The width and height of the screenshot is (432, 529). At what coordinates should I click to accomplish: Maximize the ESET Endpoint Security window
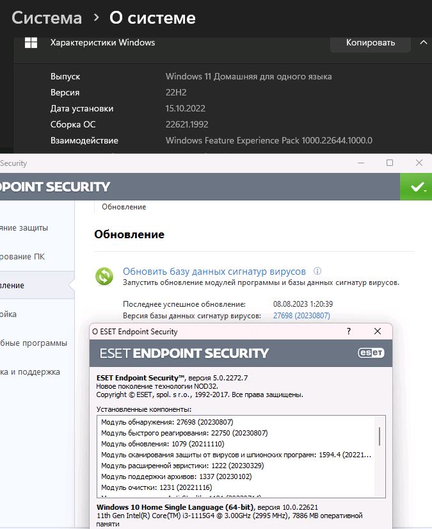[390, 163]
